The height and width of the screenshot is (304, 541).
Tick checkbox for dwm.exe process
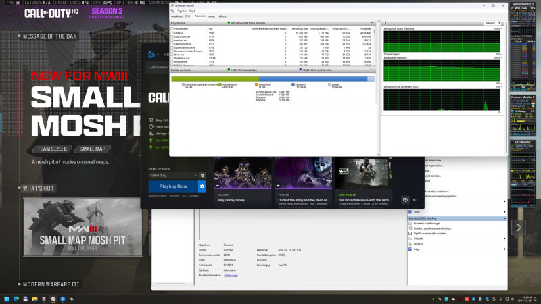coord(172,55)
